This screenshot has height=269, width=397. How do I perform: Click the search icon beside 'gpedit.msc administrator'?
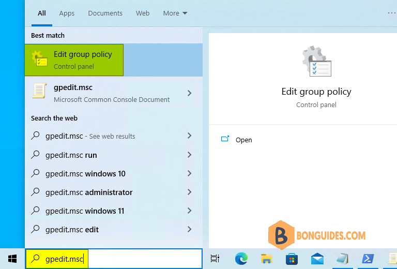coord(36,192)
